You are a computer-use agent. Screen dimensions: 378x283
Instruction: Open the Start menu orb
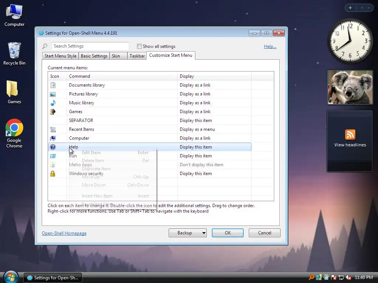click(x=11, y=277)
